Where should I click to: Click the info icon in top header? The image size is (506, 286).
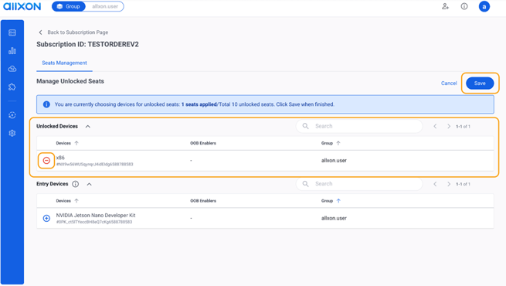pyautogui.click(x=464, y=6)
